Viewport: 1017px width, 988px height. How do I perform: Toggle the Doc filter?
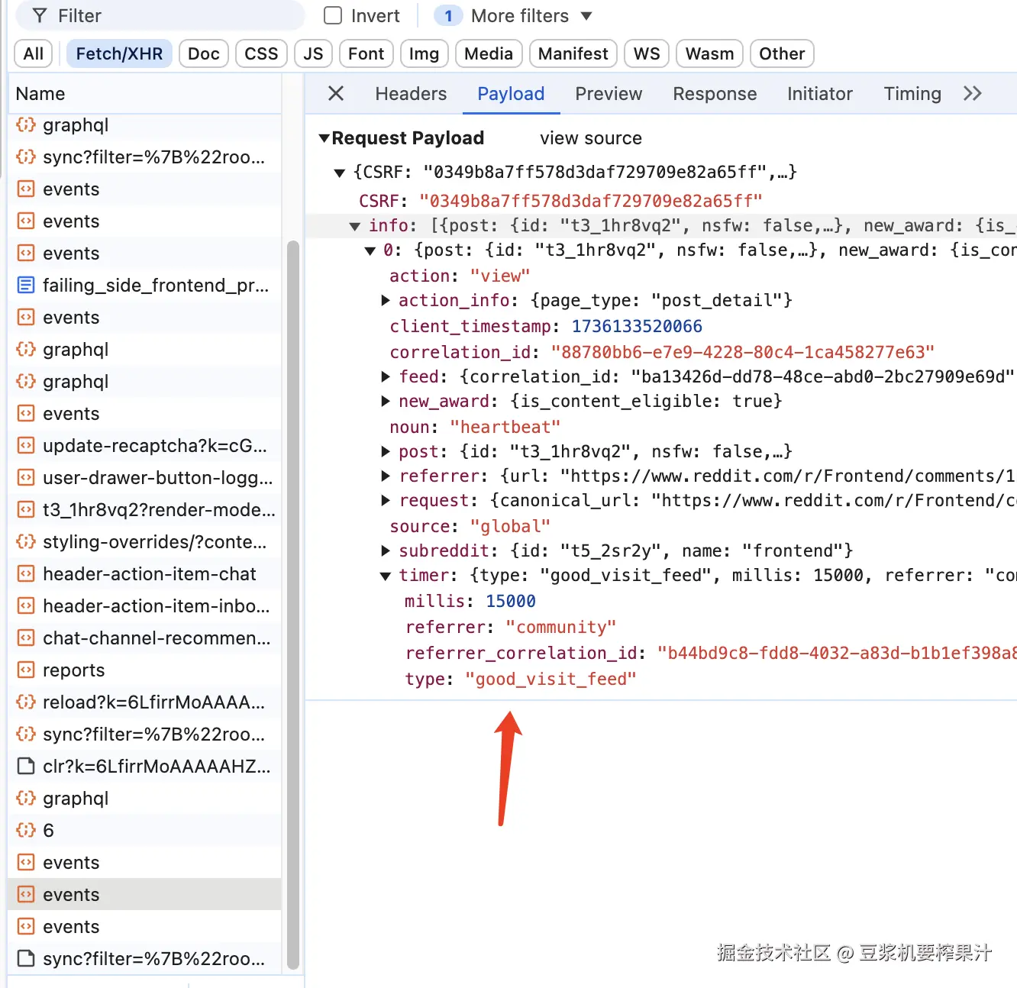pyautogui.click(x=204, y=54)
